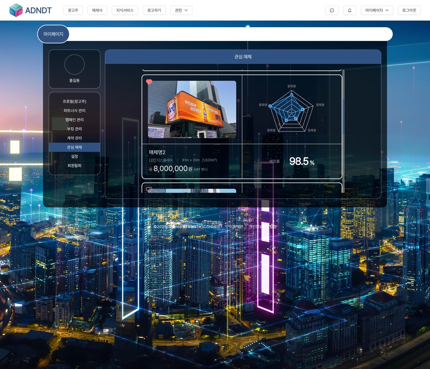Click the 로그아웃 button

pyautogui.click(x=409, y=10)
